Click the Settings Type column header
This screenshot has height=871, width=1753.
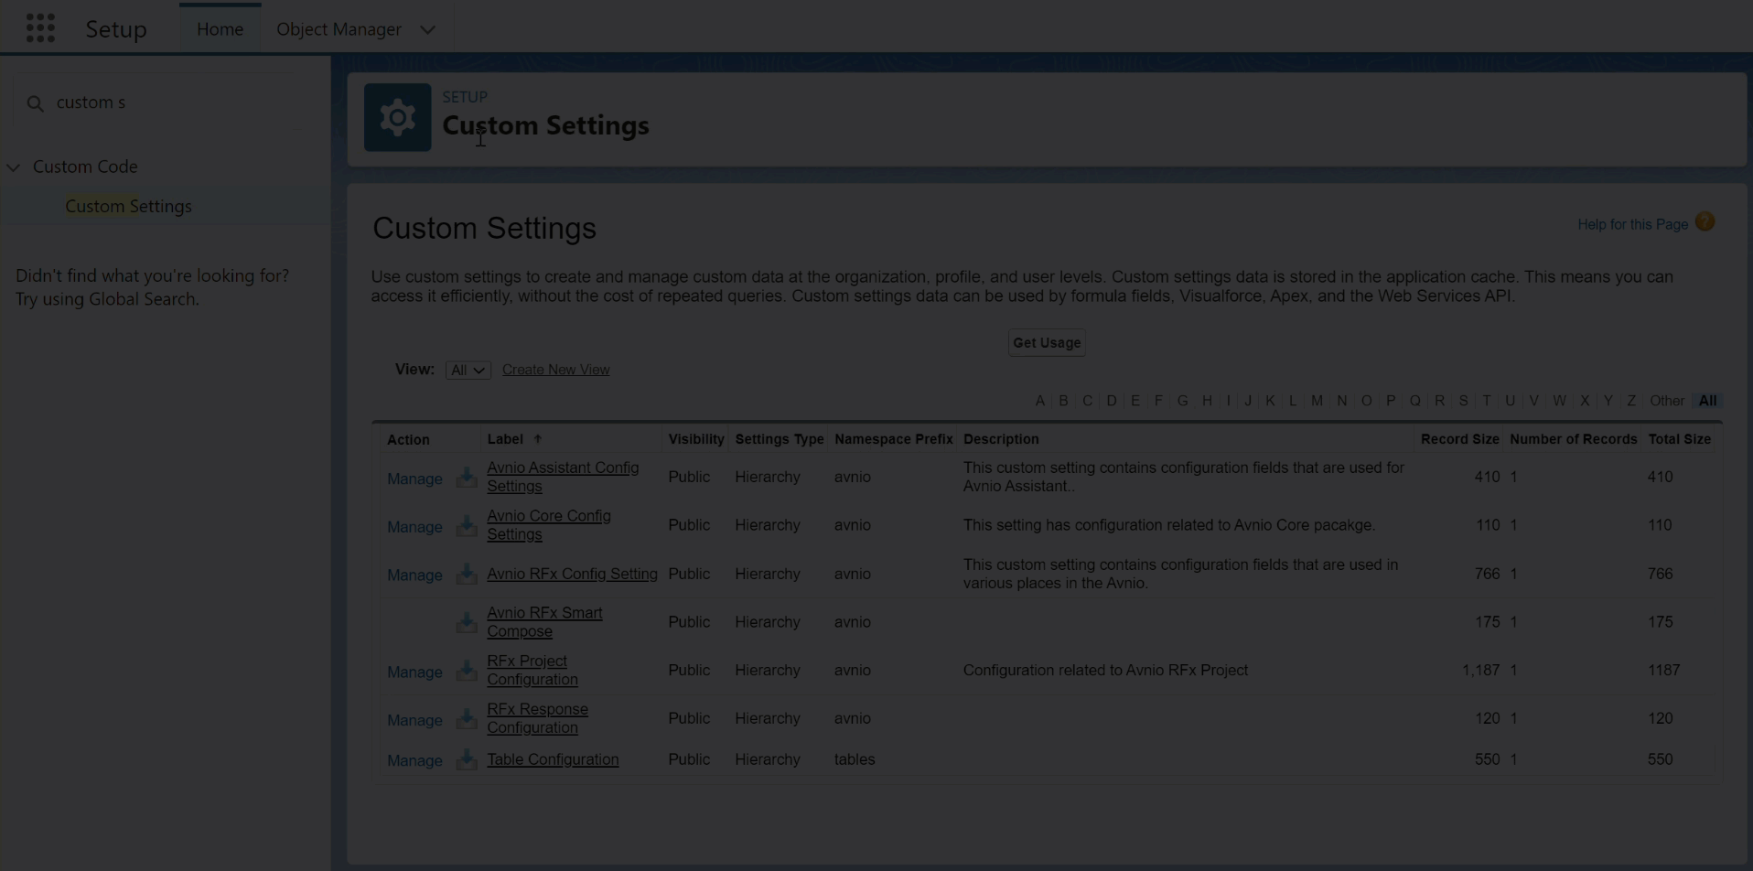pyautogui.click(x=780, y=439)
